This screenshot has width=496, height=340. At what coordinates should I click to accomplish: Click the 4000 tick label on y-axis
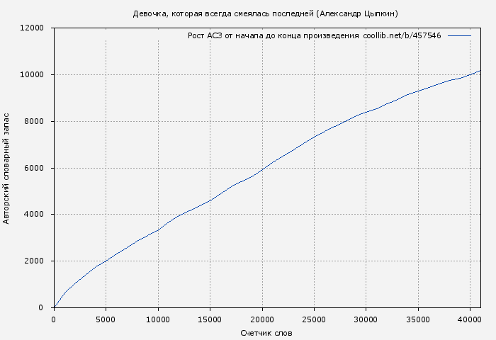pos(34,215)
